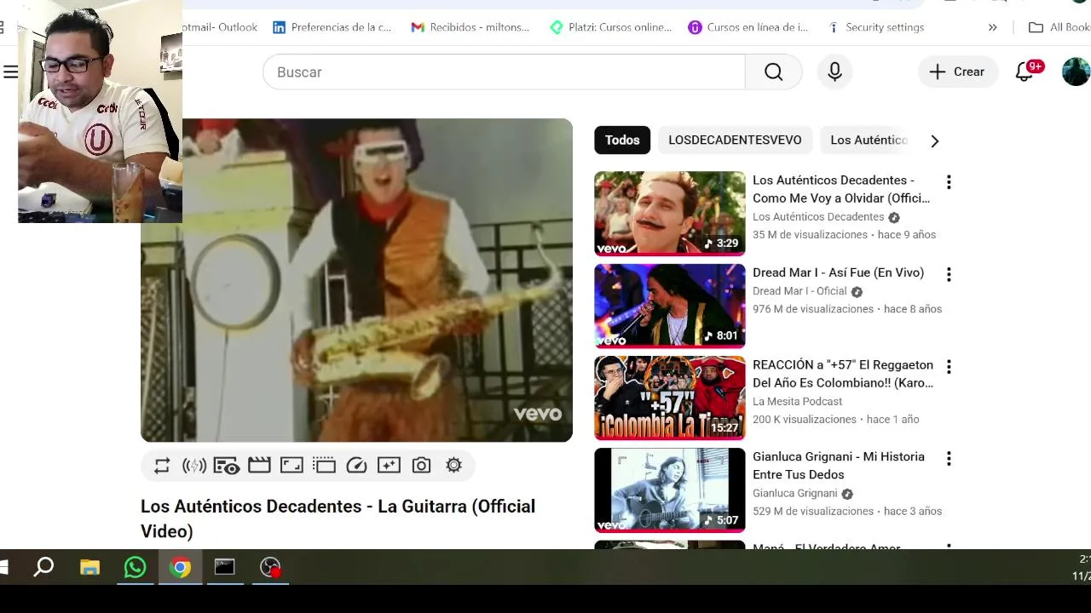Image resolution: width=1091 pixels, height=613 pixels.
Task: Click the main video player
Action: coord(356,280)
